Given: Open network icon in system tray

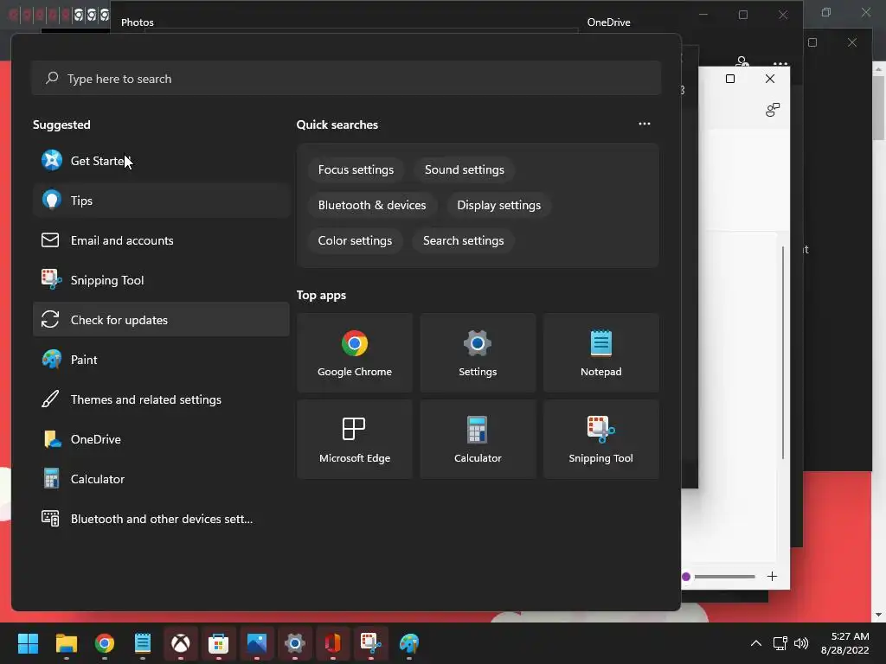Looking at the screenshot, I should [780, 643].
